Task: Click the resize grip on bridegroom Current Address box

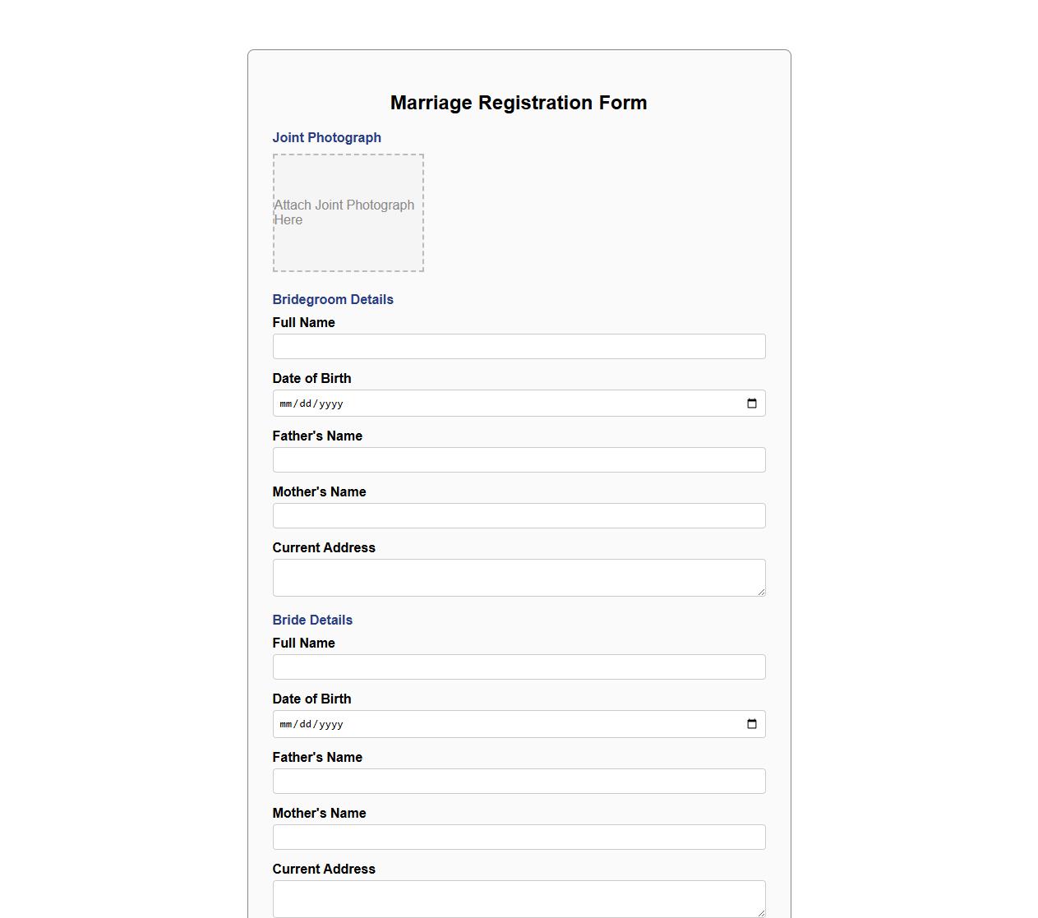Action: pyautogui.click(x=760, y=591)
